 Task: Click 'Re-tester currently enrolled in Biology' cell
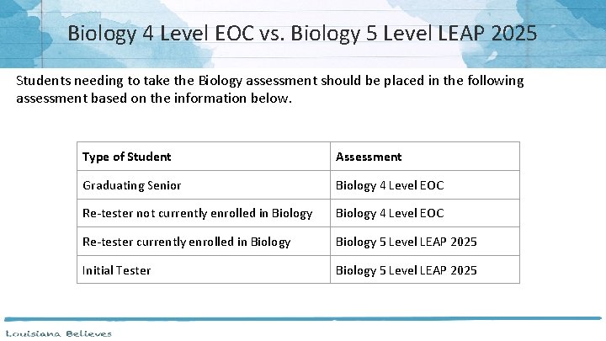coord(186,242)
